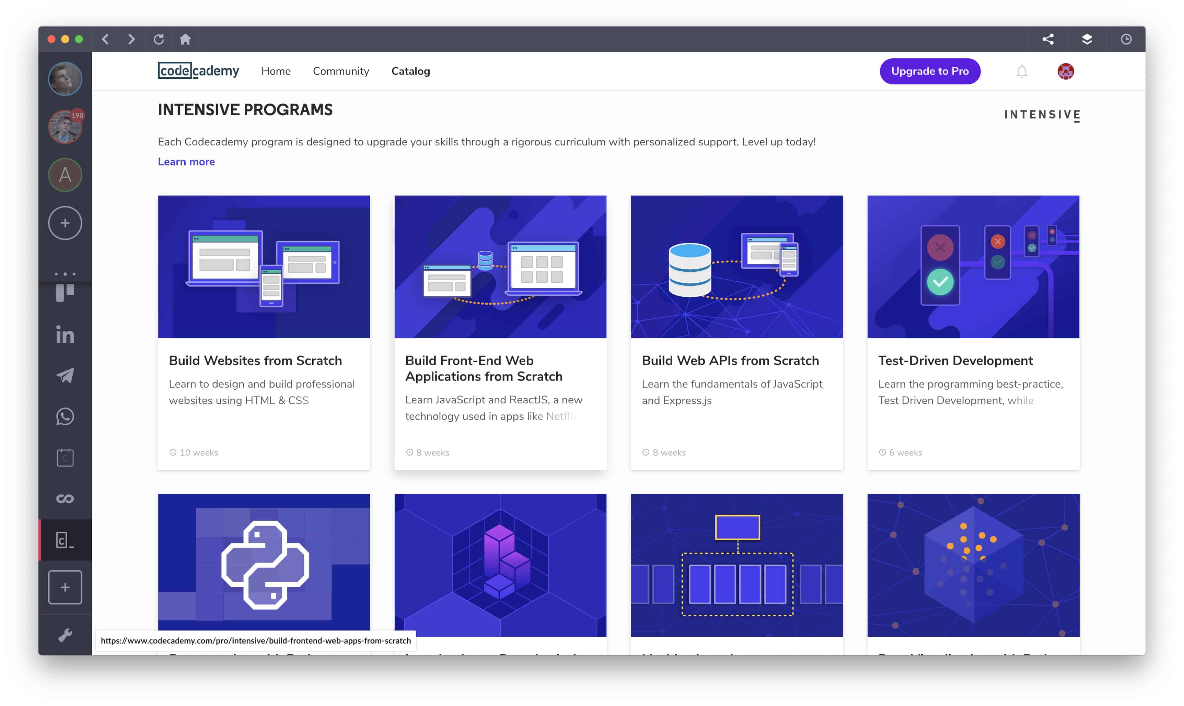Go to the Community menu item
Image resolution: width=1184 pixels, height=706 pixels.
pyautogui.click(x=341, y=71)
